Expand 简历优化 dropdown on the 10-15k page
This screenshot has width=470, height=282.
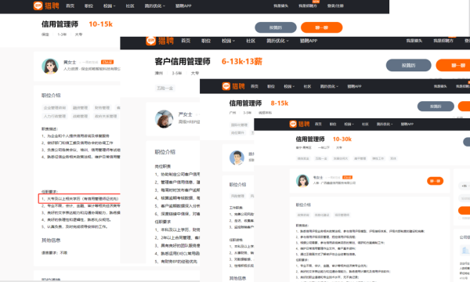(x=154, y=5)
